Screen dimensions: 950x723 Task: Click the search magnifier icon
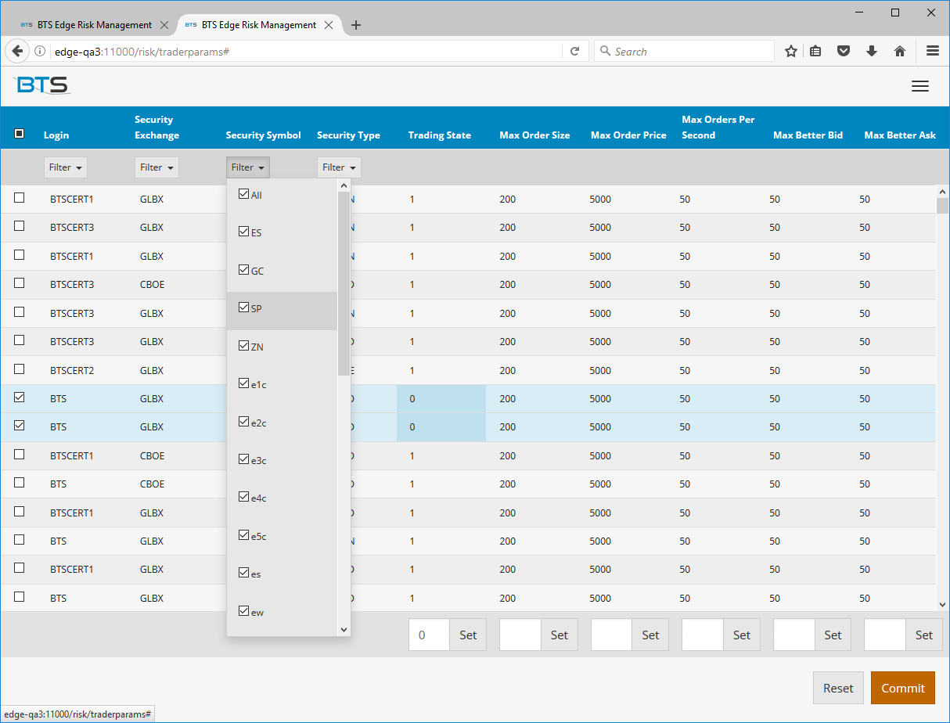coord(605,51)
